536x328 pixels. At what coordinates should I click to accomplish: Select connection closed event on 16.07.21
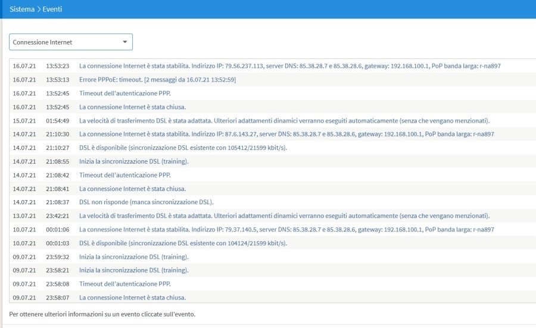coord(132,107)
